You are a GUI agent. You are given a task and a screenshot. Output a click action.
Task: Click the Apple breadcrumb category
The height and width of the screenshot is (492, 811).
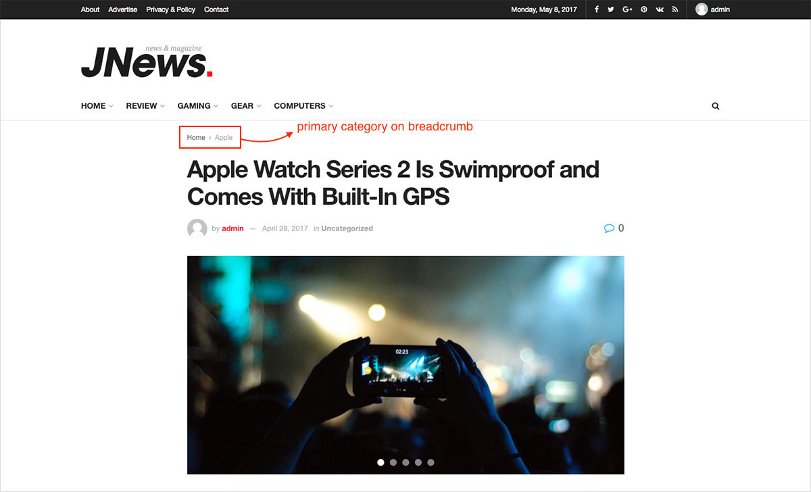[224, 137]
